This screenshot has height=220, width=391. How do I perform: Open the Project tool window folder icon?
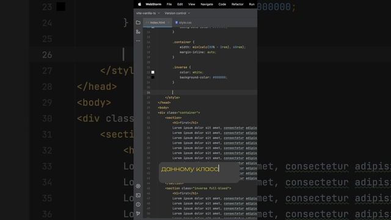coord(138,23)
